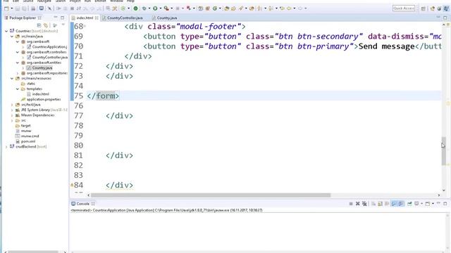Select pom.xml in Package Explorer
The image size is (451, 253).
click(28, 141)
